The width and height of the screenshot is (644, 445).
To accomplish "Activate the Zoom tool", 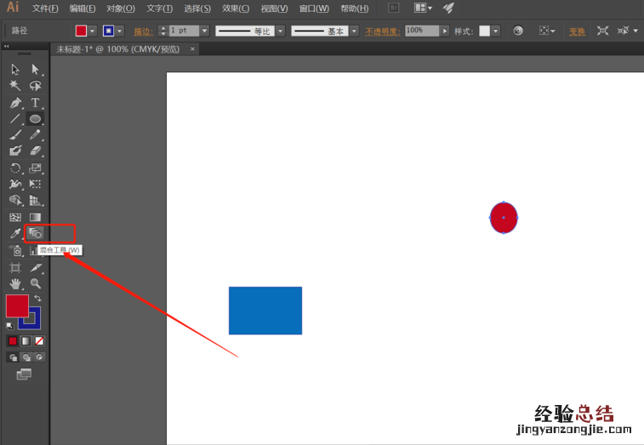I will click(36, 283).
